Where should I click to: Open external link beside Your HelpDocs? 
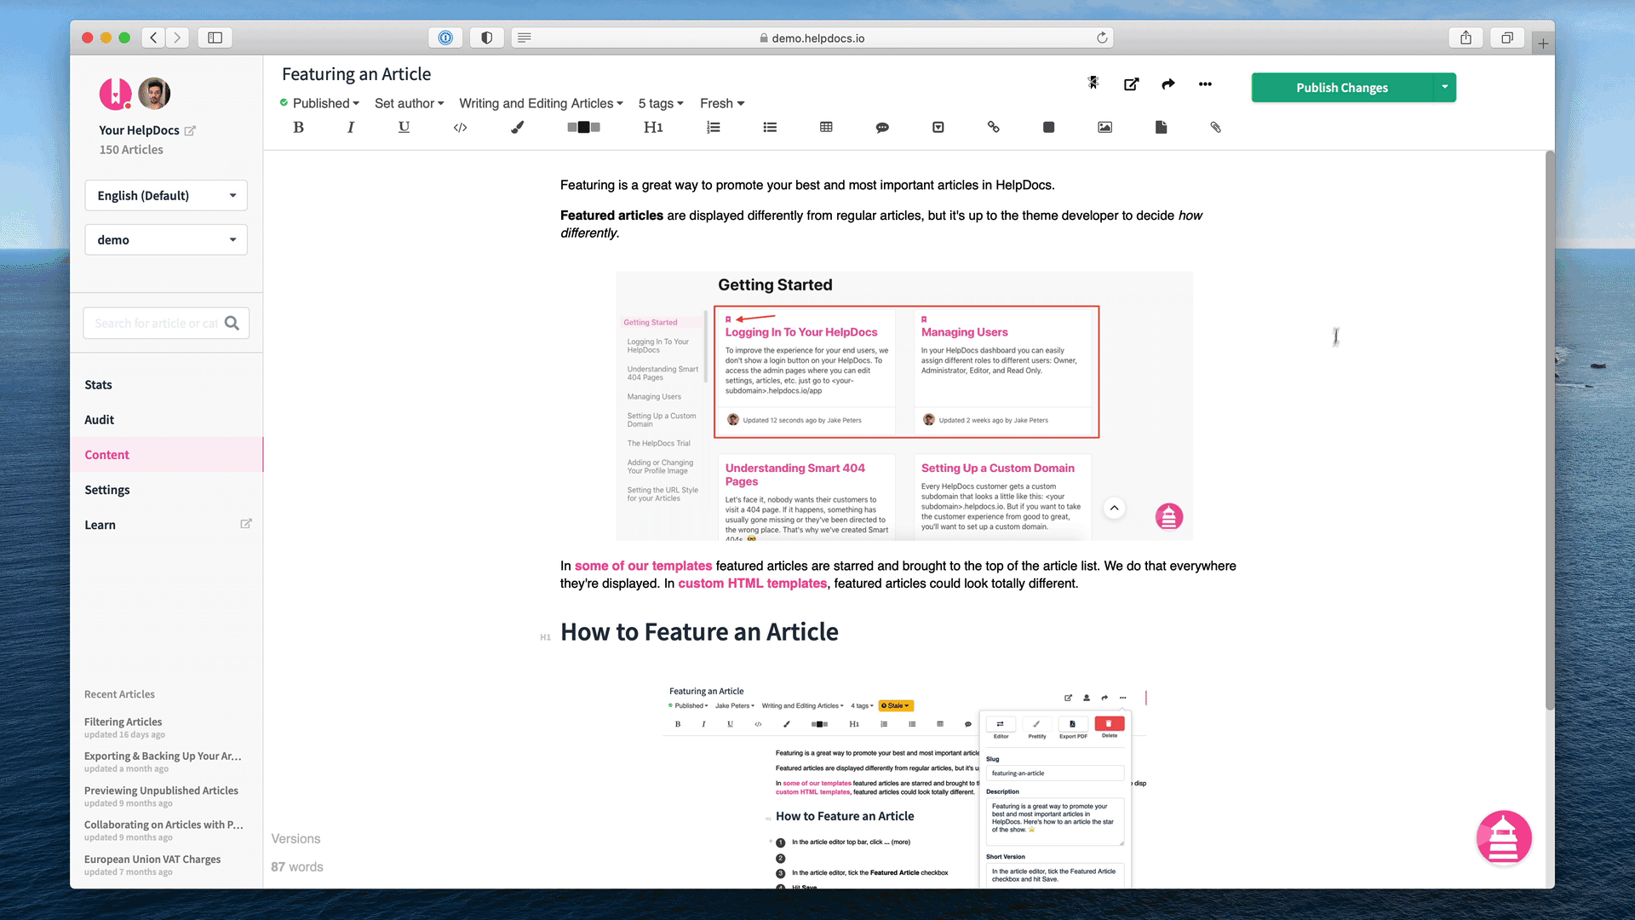pyautogui.click(x=190, y=130)
